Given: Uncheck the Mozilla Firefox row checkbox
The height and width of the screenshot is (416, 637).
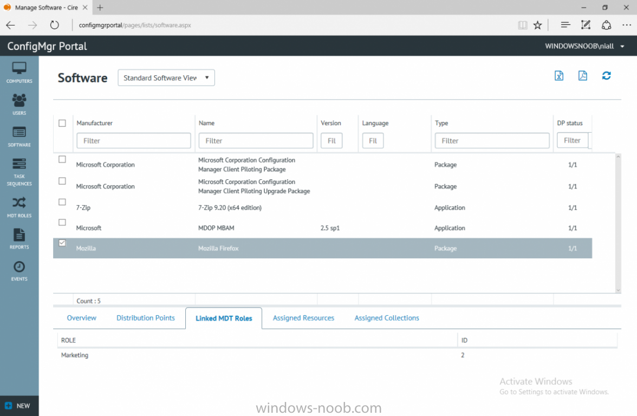Looking at the screenshot, I should (62, 243).
